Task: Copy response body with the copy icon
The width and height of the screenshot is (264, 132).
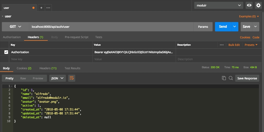Action: (224, 78)
